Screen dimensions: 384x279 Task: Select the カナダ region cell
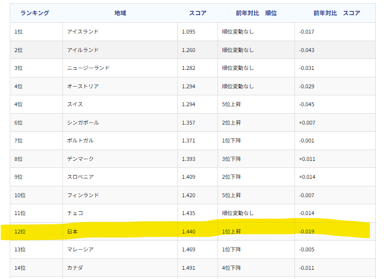click(75, 268)
